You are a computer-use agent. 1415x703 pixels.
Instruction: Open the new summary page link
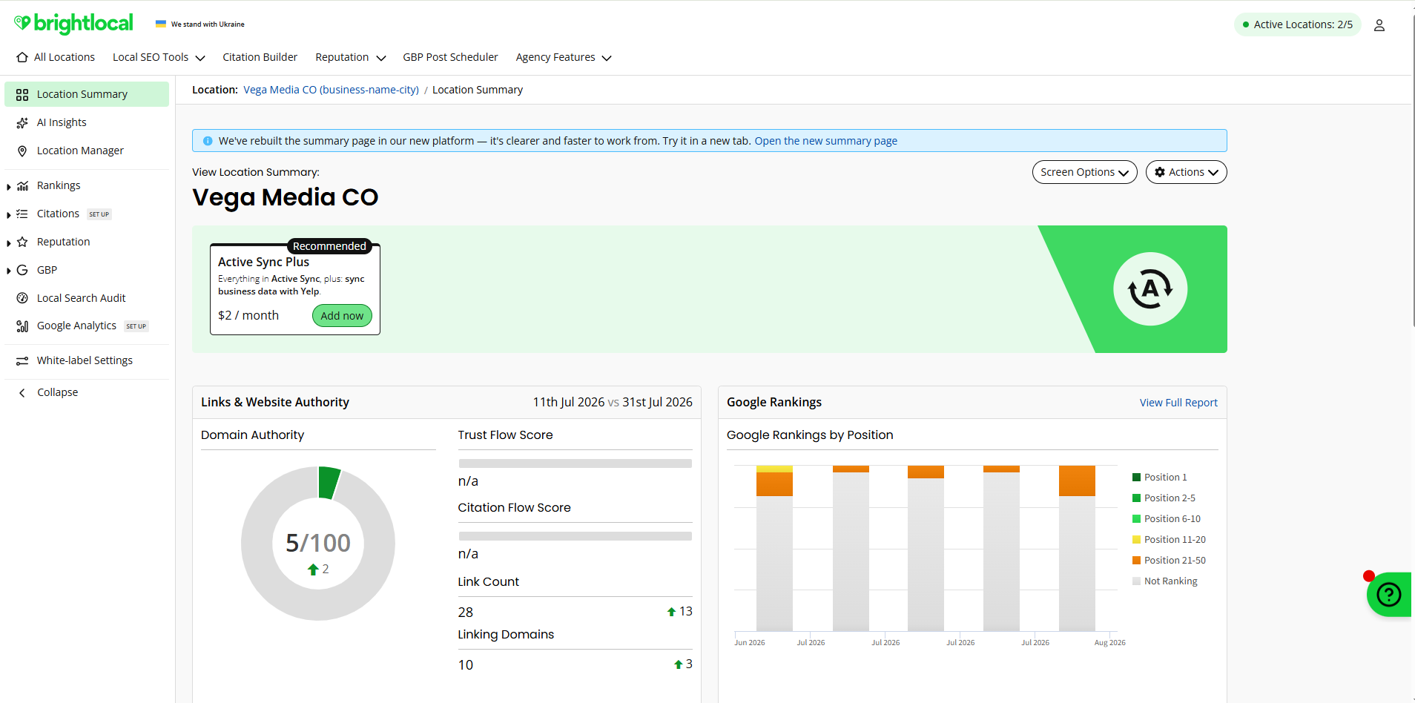pos(826,141)
